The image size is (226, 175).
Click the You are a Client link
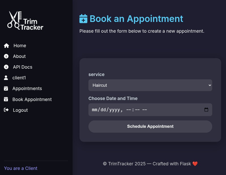tap(21, 168)
